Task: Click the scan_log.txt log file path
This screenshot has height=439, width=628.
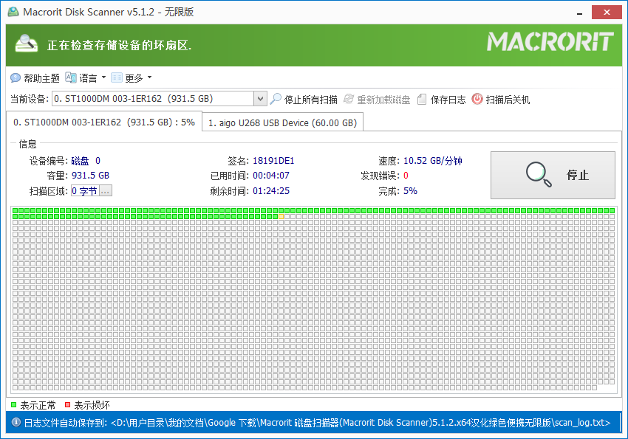Action: tap(361, 423)
